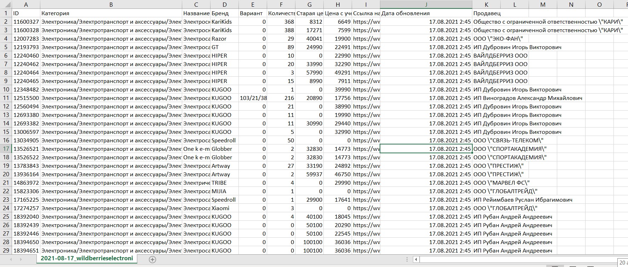Open the 2021-08-17_wildberrieselectroni sheet tab
628x267 pixels.
click(87, 259)
